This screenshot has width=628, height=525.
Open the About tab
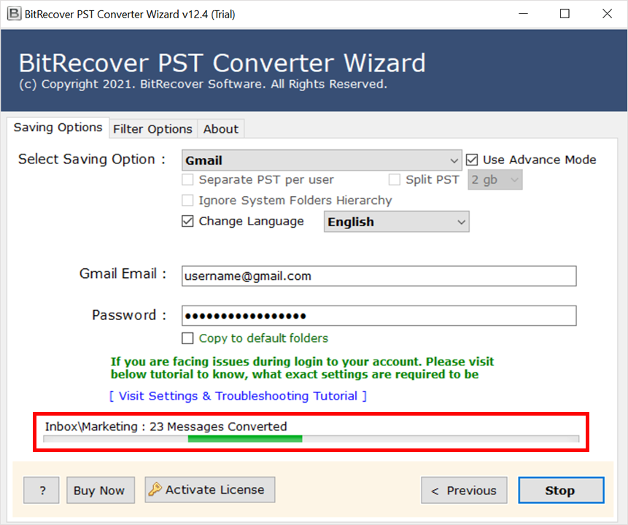pyautogui.click(x=221, y=129)
